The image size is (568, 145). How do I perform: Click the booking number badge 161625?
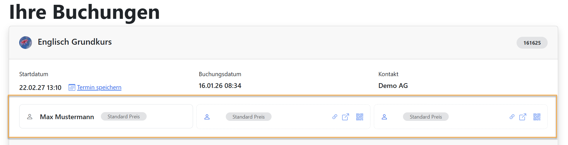[x=532, y=43]
